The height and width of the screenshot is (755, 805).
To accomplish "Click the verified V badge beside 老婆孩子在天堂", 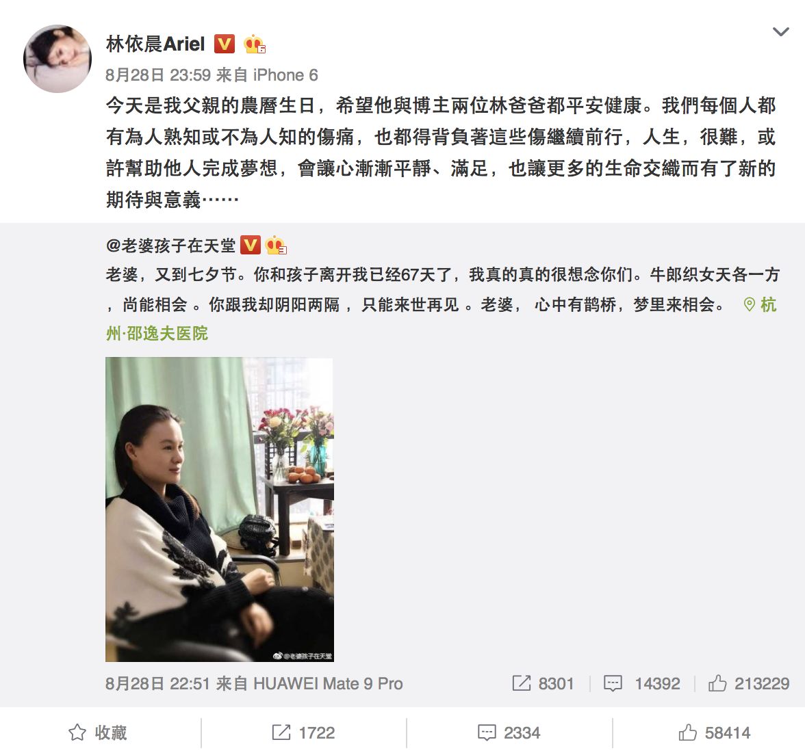I will pyautogui.click(x=251, y=245).
